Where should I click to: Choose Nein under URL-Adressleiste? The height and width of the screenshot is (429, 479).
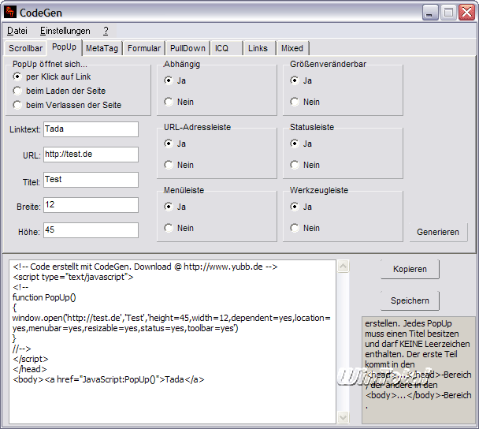(179, 165)
